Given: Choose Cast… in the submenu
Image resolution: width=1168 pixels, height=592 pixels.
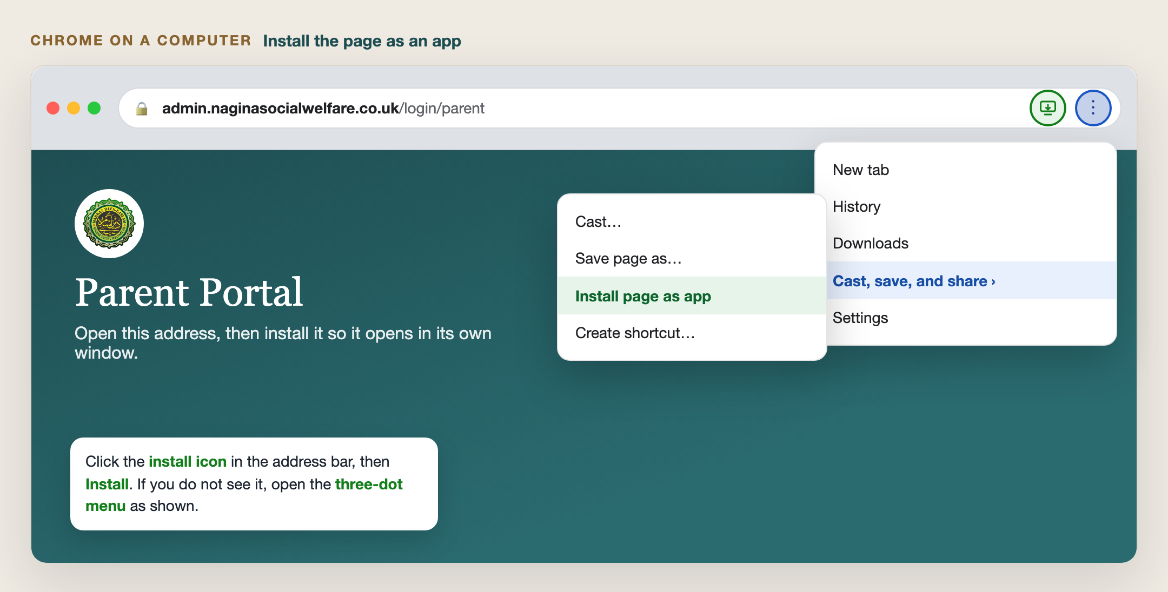Looking at the screenshot, I should (x=692, y=221).
